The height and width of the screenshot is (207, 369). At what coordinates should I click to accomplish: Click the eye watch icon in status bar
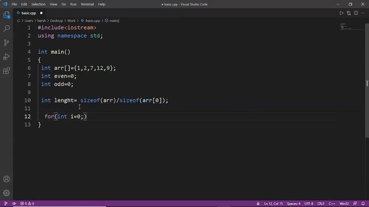point(14,204)
